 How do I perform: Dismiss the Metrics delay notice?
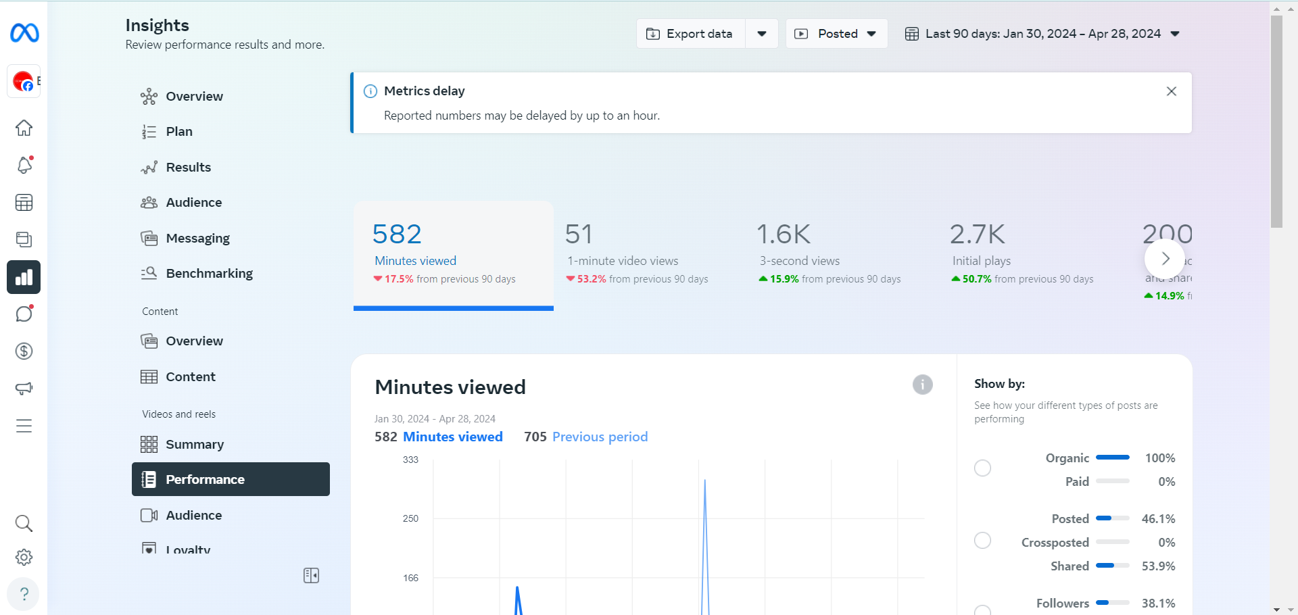click(x=1172, y=91)
